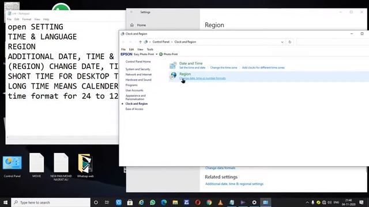This screenshot has height=207, width=369.
Task: Open Microsoft Store from the taskbar
Action: pos(130,202)
